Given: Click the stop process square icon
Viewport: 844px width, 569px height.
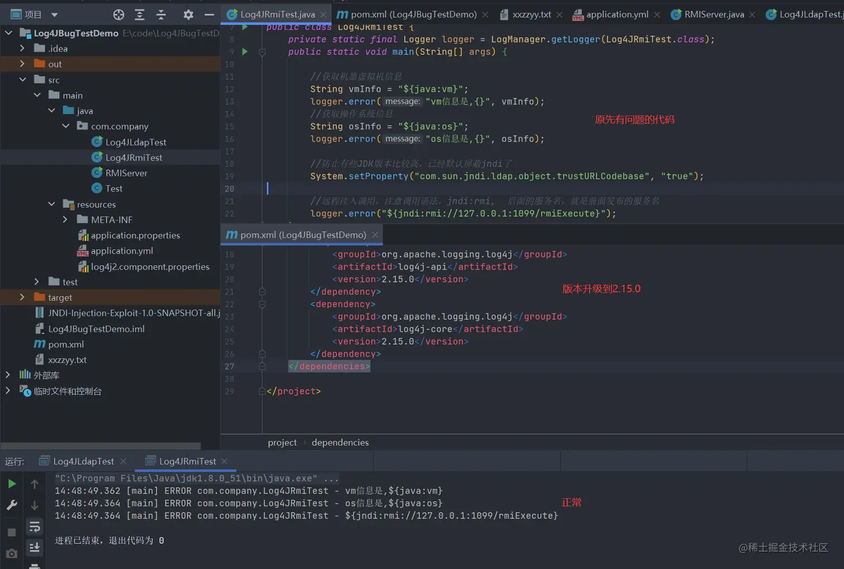Looking at the screenshot, I should (x=12, y=532).
